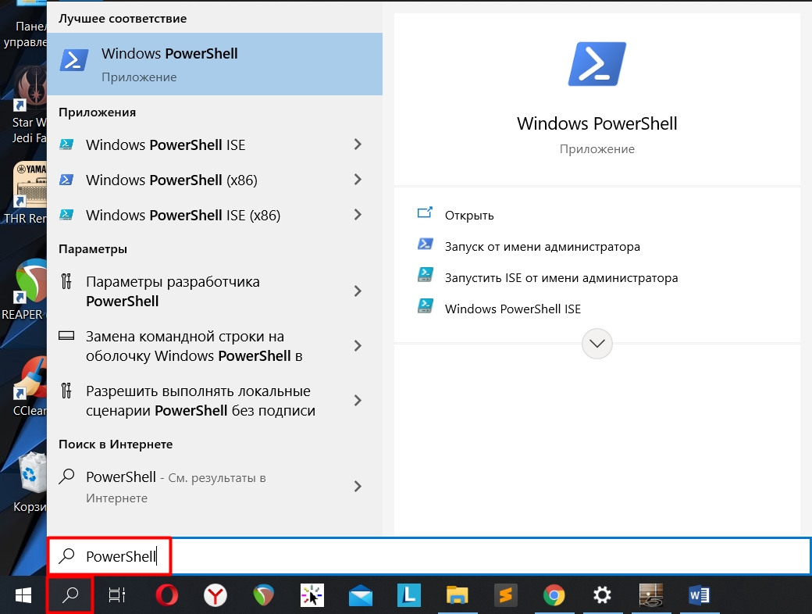Open Sublime Text from the taskbar

pyautogui.click(x=506, y=595)
